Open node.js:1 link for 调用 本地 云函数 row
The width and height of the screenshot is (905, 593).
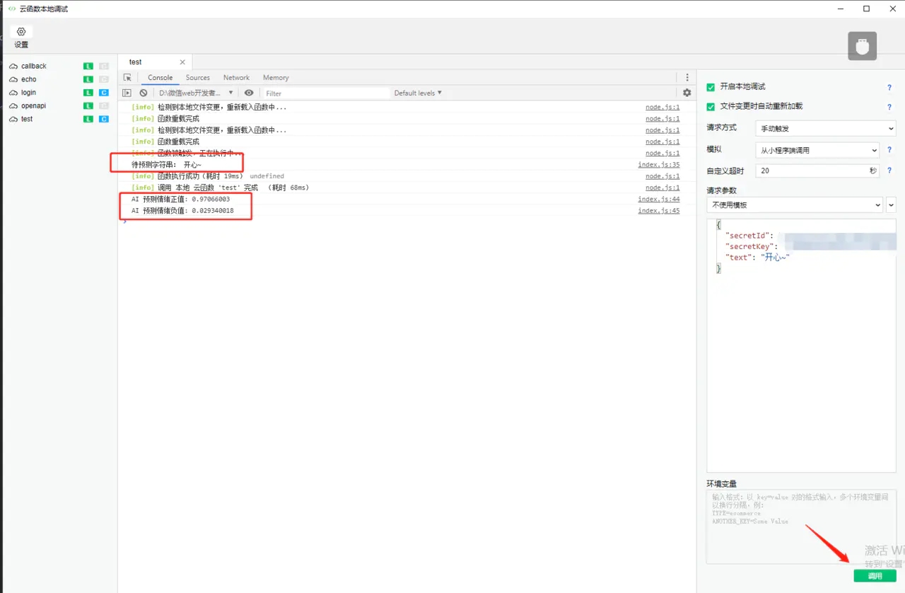coord(662,188)
